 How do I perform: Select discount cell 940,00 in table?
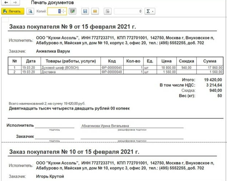tap(186, 68)
